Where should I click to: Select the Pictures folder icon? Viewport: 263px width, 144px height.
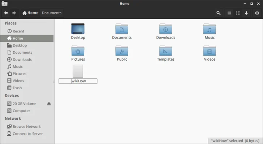pos(78,51)
